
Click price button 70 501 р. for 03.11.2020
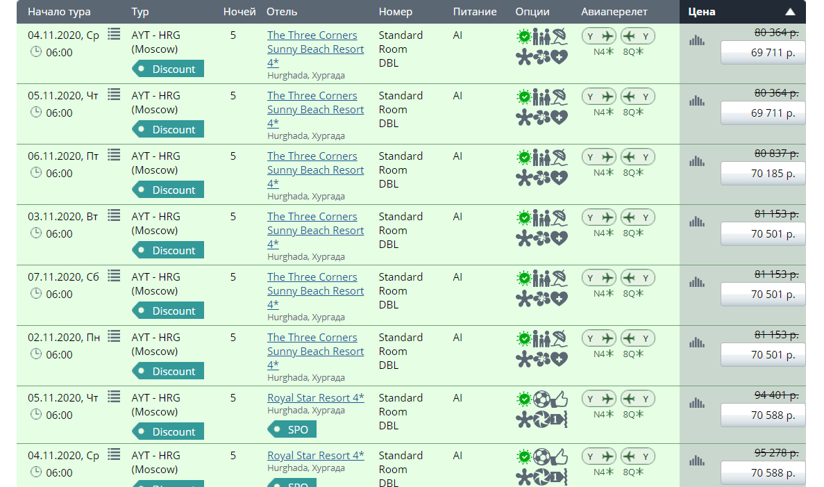[x=762, y=234]
